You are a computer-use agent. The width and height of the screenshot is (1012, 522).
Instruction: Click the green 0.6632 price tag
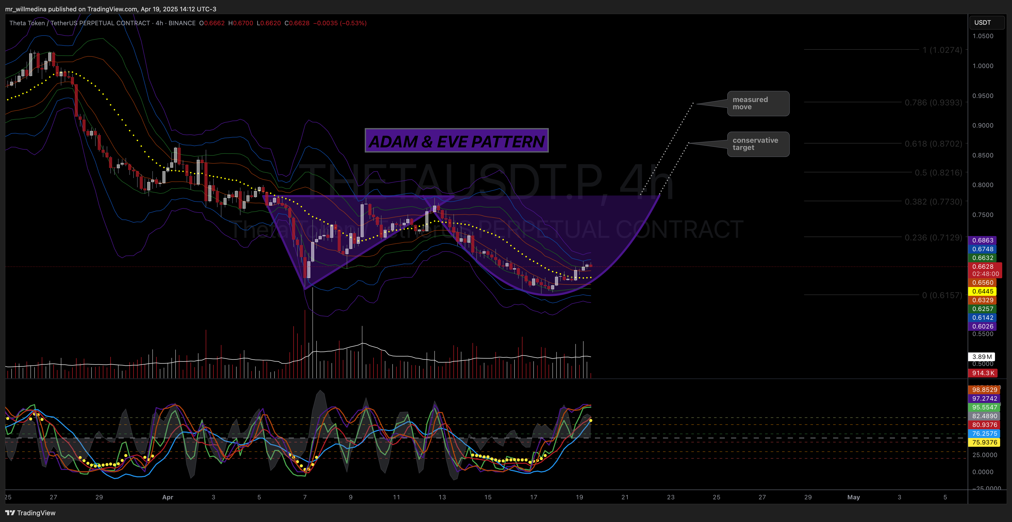tap(983, 258)
